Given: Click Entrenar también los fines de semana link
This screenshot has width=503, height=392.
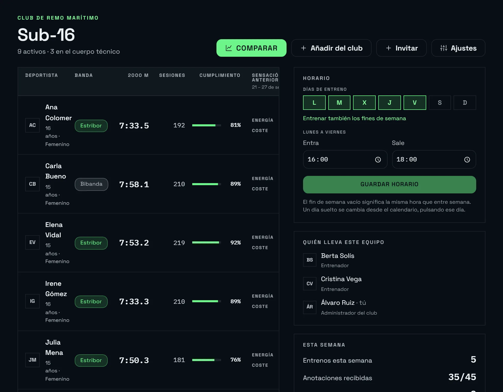Looking at the screenshot, I should pos(355,118).
